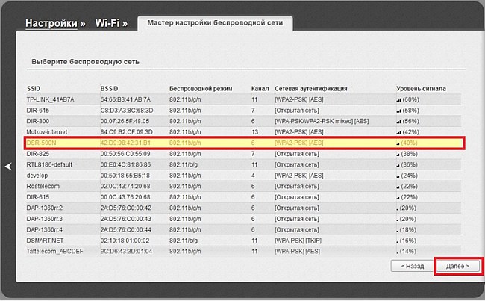Click signal icon in DIR-300 row

399,121
